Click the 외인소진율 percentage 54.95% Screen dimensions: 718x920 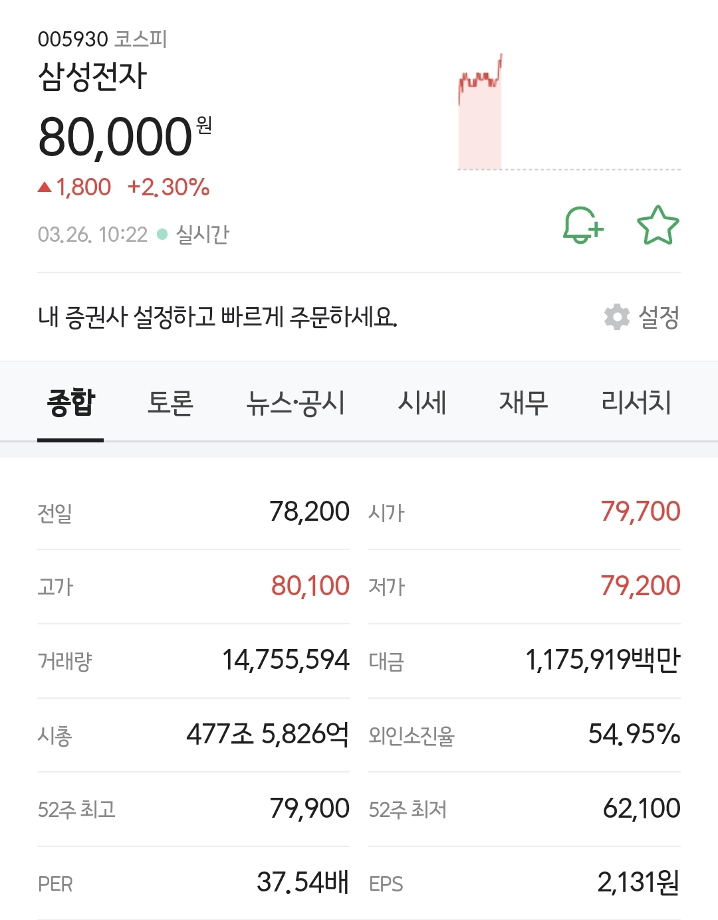tap(634, 735)
